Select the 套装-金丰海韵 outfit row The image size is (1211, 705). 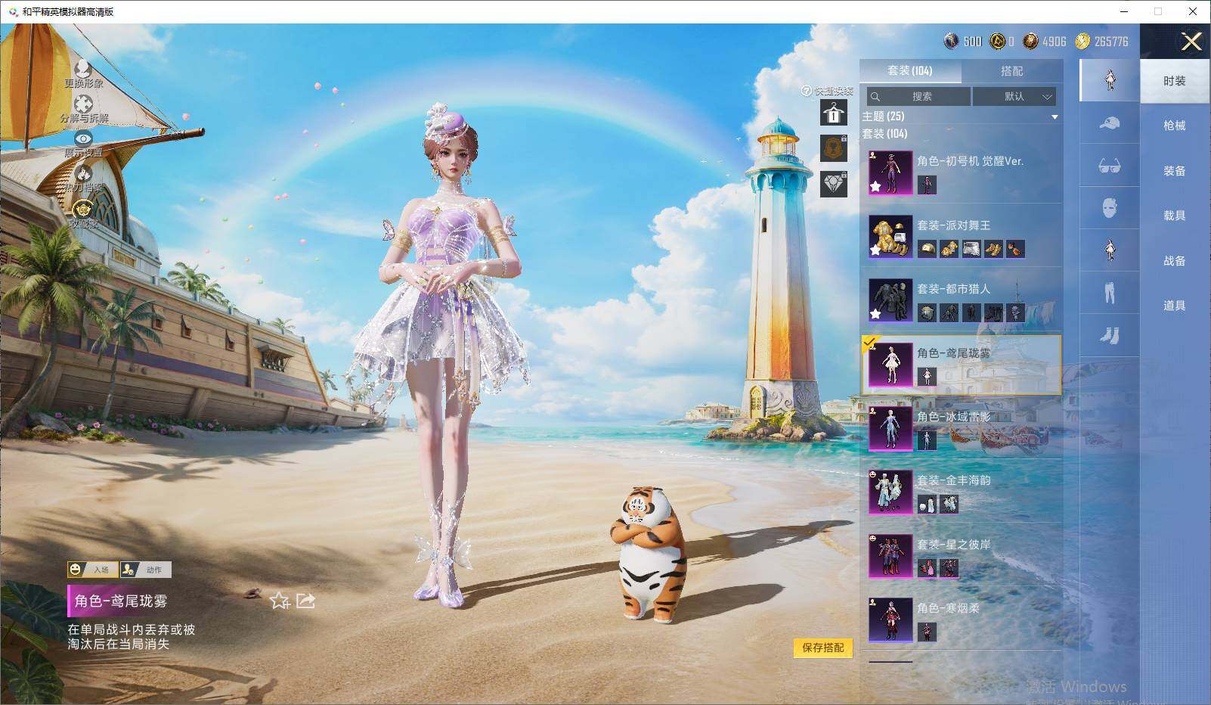(x=962, y=492)
